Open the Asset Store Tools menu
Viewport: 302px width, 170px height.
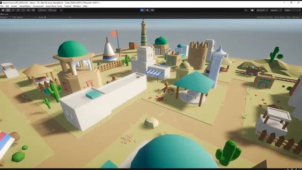pos(54,6)
